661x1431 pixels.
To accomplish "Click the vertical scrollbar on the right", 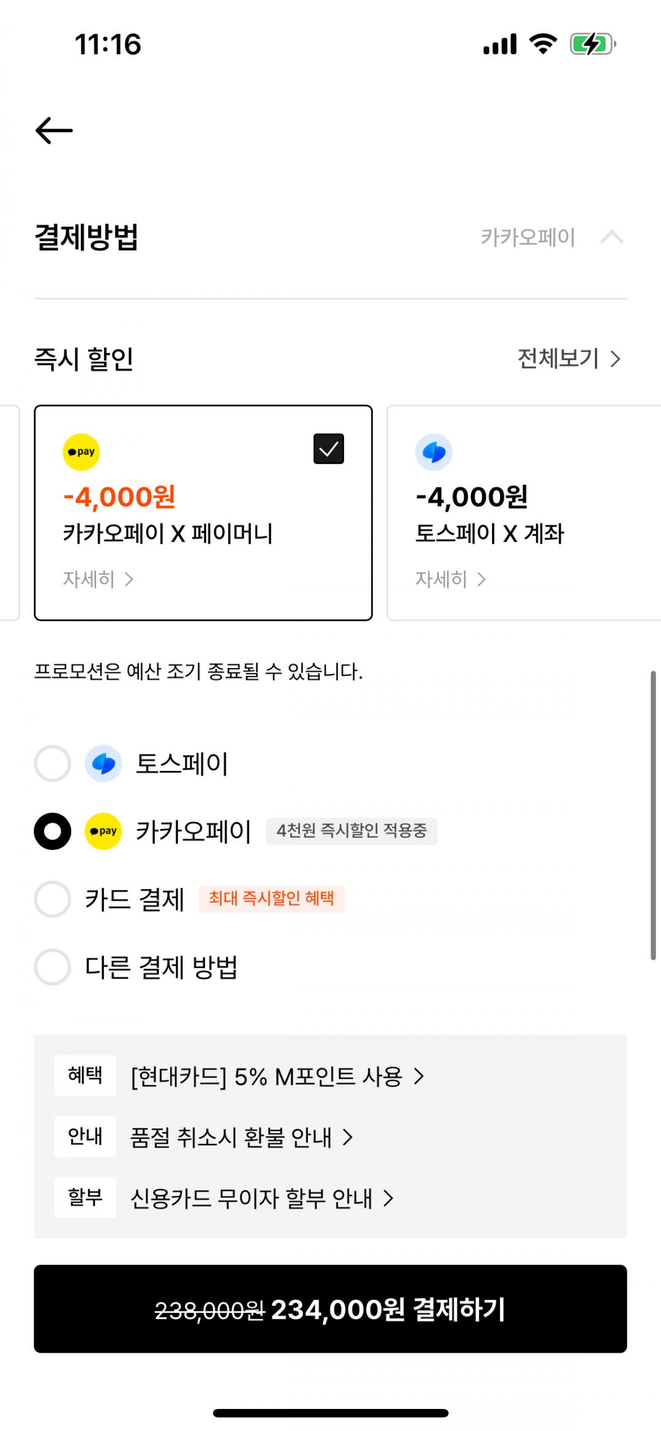I will coord(653,814).
